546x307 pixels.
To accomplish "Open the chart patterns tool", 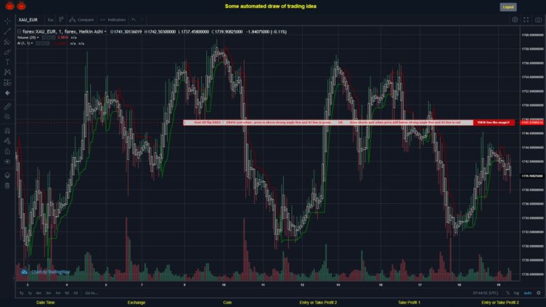I will (7, 72).
